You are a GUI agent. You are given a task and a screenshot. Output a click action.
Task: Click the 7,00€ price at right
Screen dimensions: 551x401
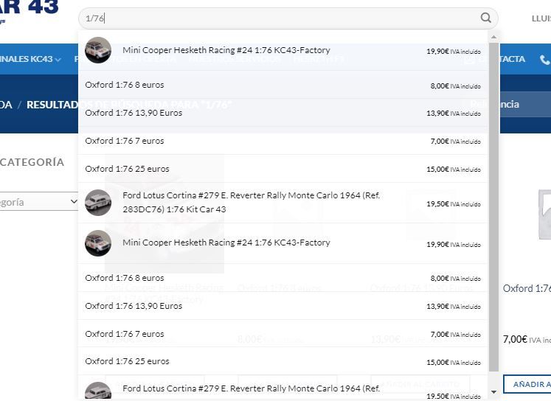(515, 339)
